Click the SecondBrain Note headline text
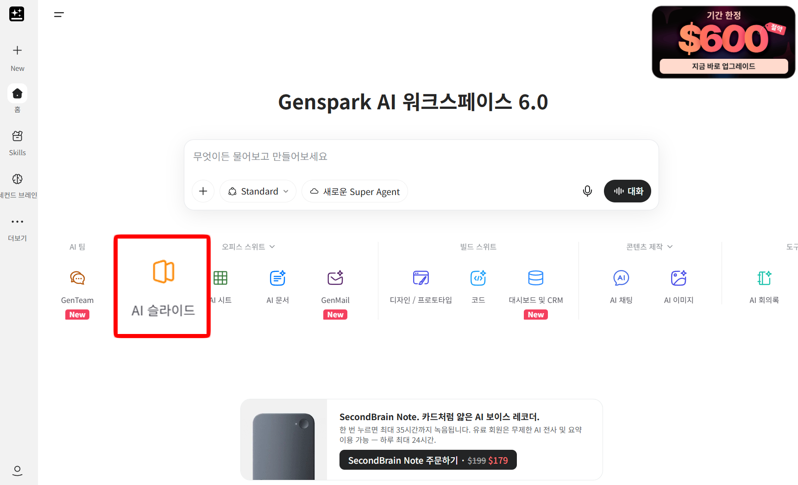This screenshot has width=798, height=485. click(440, 417)
